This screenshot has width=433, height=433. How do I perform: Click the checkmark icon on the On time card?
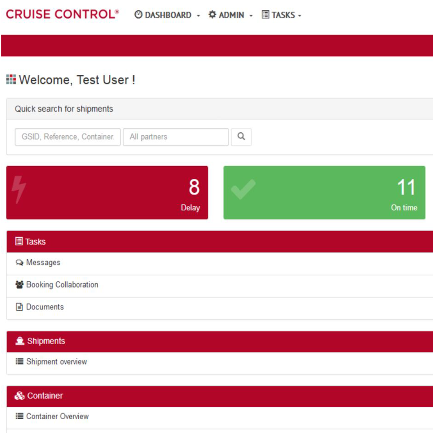click(245, 189)
